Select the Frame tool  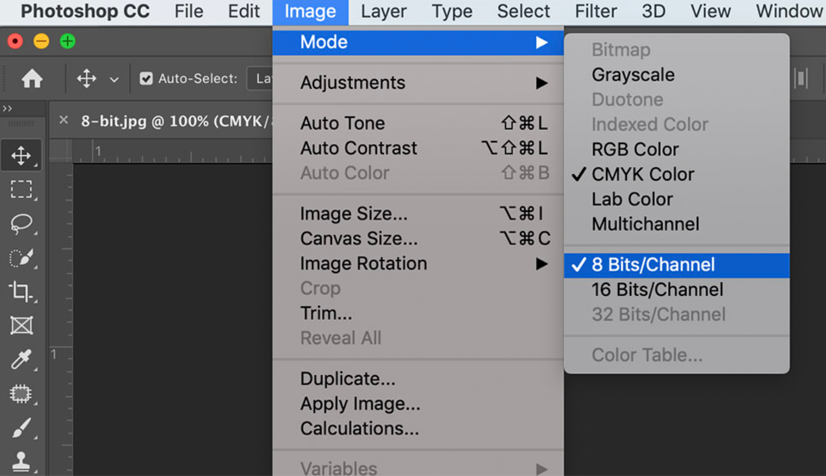coord(22,326)
